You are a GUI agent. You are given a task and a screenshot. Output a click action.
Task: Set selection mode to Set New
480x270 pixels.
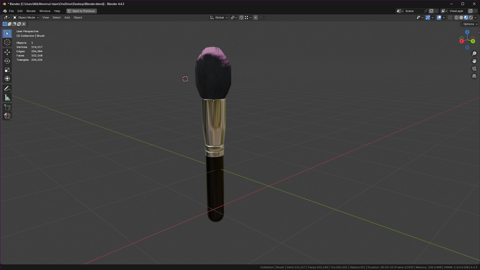click(5, 24)
